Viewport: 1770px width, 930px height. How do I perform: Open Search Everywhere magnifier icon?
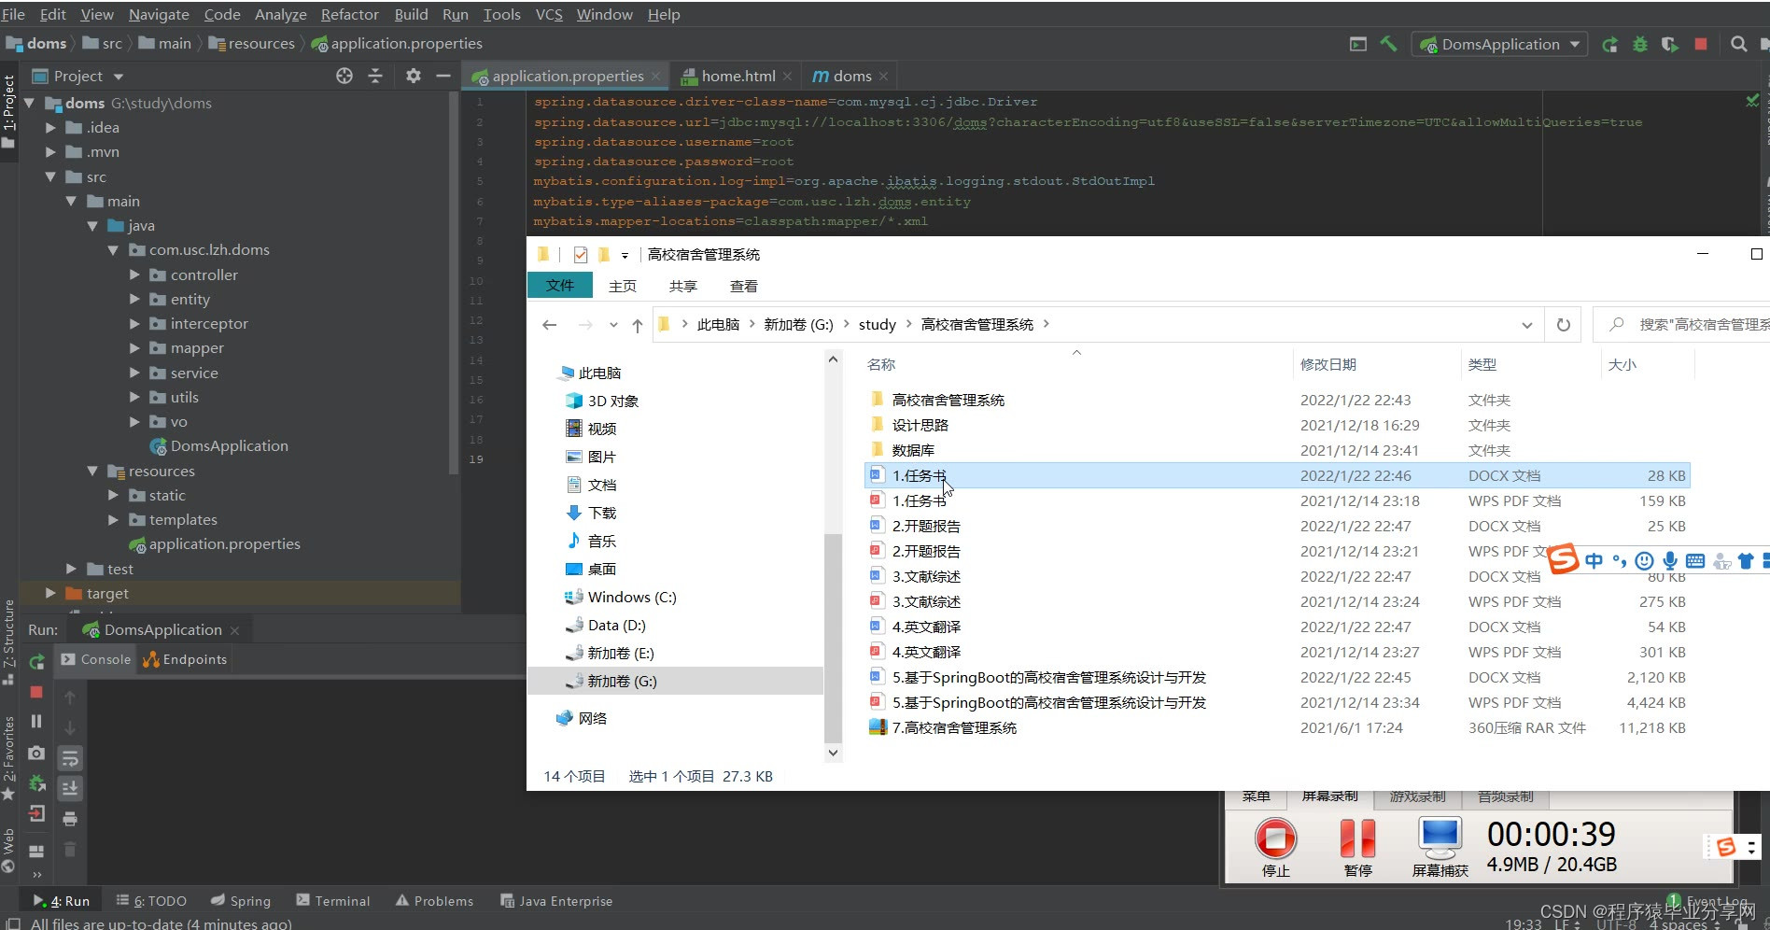(x=1738, y=44)
